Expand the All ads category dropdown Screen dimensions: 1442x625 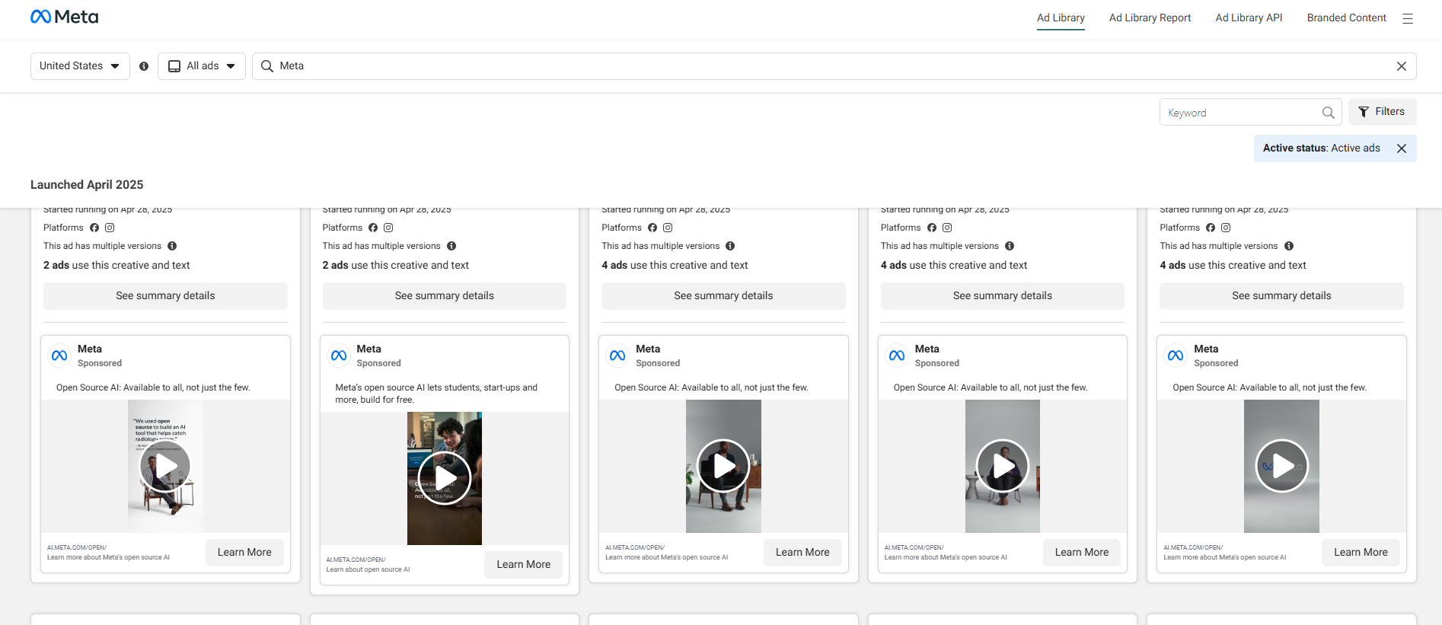(202, 66)
